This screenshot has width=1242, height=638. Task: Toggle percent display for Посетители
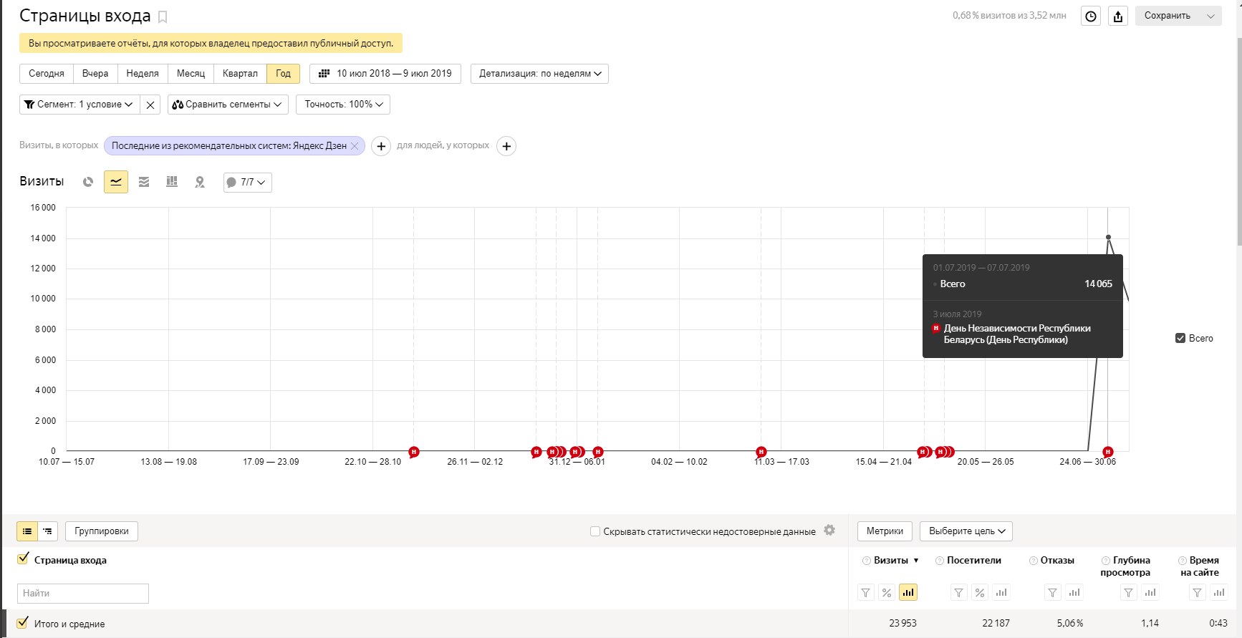point(980,593)
